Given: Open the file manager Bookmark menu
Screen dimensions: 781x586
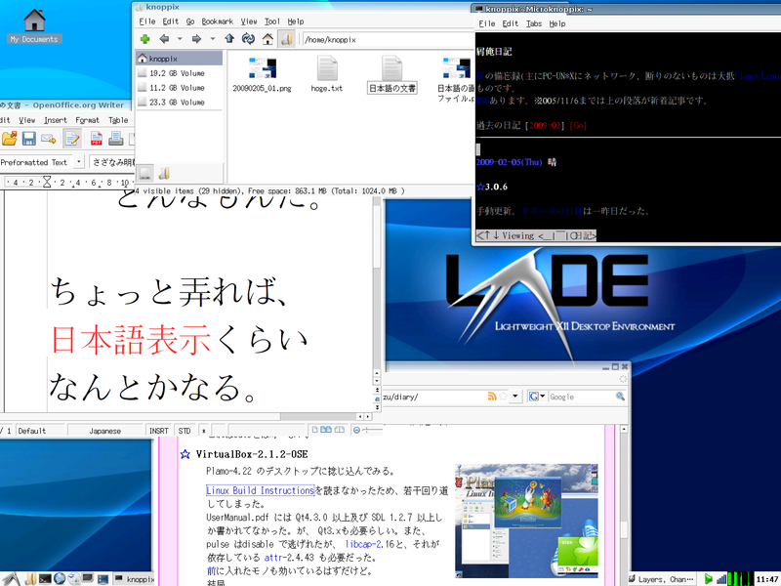Looking at the screenshot, I should click(x=217, y=21).
